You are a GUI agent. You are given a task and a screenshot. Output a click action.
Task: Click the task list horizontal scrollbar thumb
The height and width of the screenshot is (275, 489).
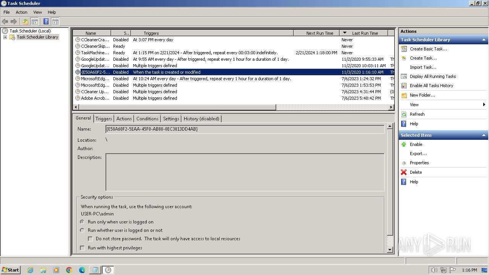(x=177, y=107)
